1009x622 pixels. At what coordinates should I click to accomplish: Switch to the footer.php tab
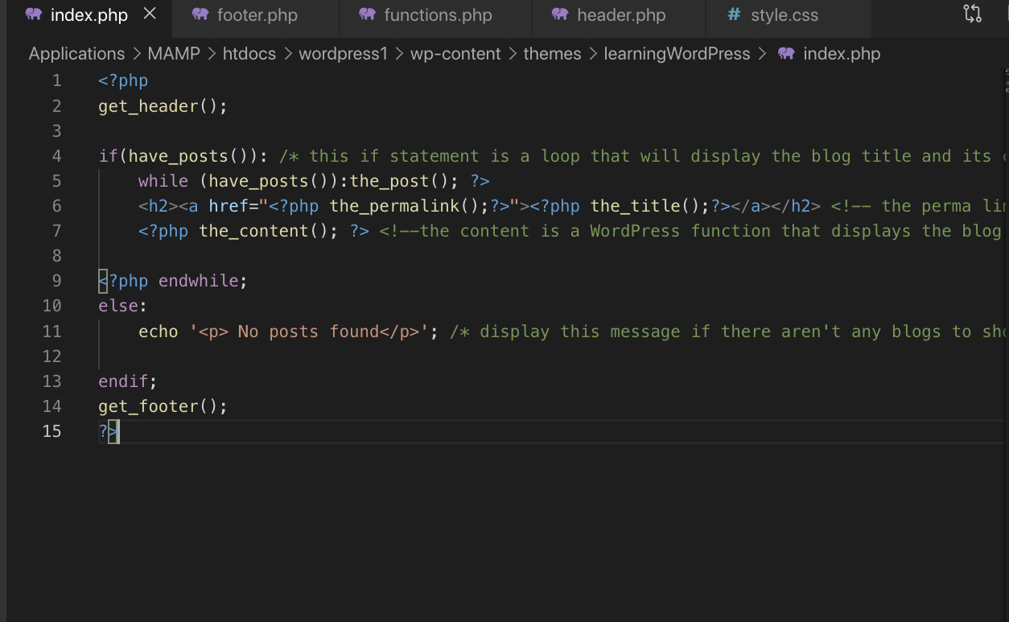[x=254, y=15]
